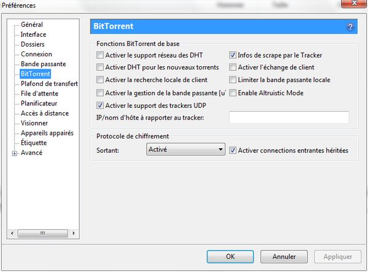Expand the Avancé tree node

15,153
